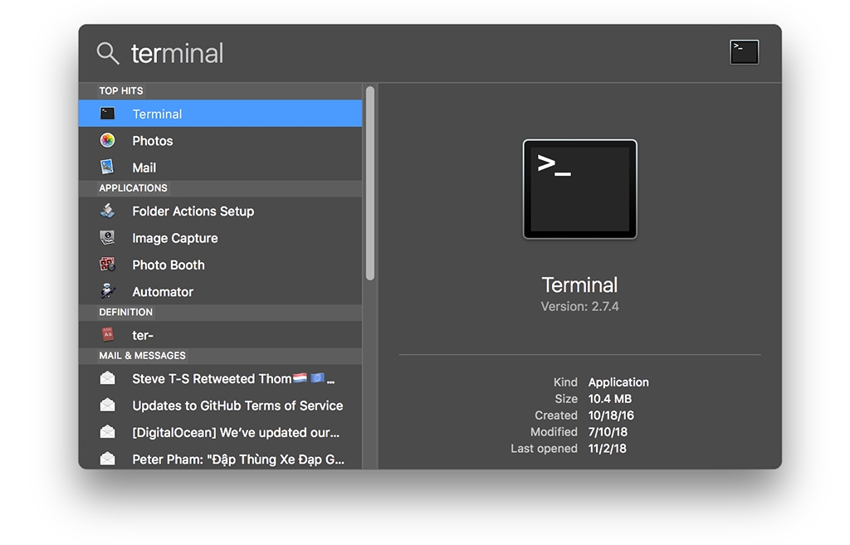Click envelope icon for Peter Pham message
Screen dimensions: 850x545
click(107, 459)
